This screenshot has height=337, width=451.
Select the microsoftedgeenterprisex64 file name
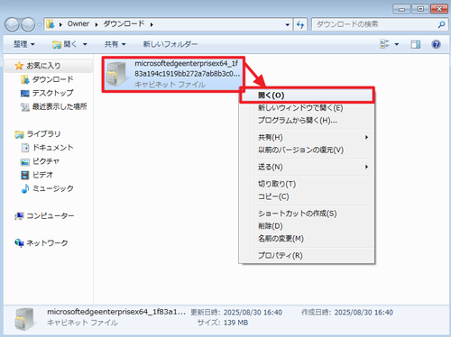tap(187, 68)
